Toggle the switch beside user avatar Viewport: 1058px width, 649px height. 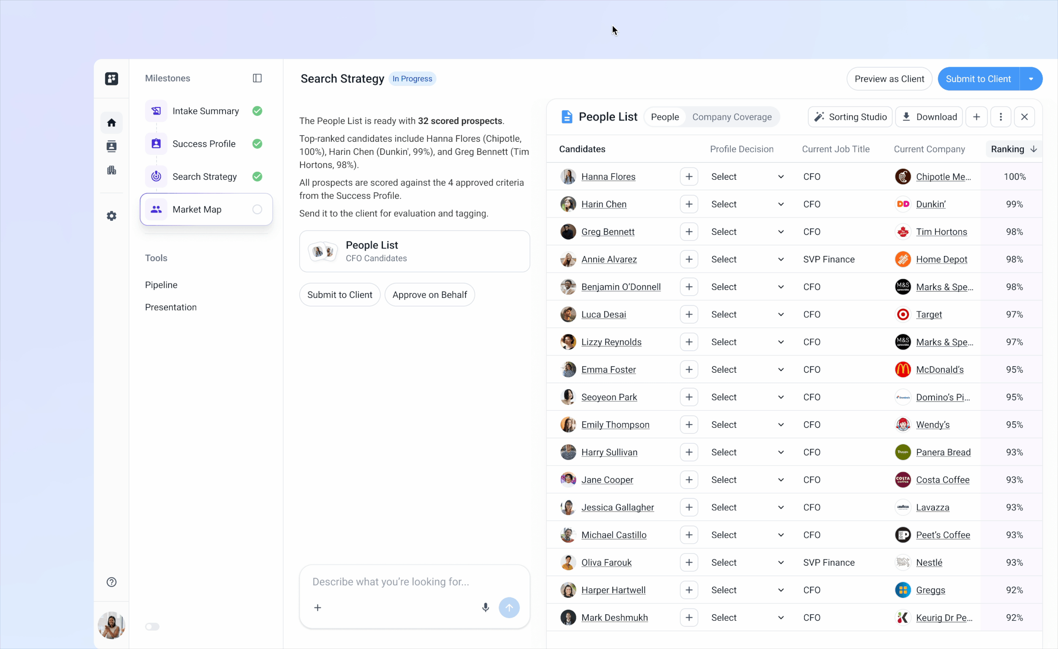click(x=152, y=627)
